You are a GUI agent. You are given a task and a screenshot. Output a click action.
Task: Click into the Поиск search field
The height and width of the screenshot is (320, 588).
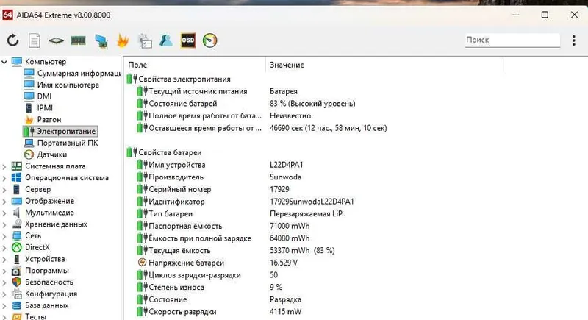point(512,40)
